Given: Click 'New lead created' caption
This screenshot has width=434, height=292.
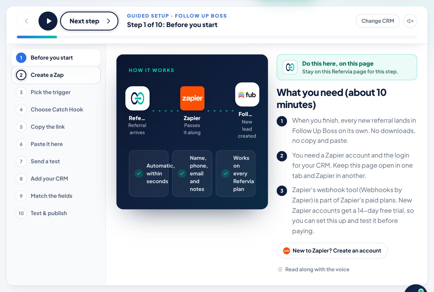Looking at the screenshot, I should click(247, 129).
